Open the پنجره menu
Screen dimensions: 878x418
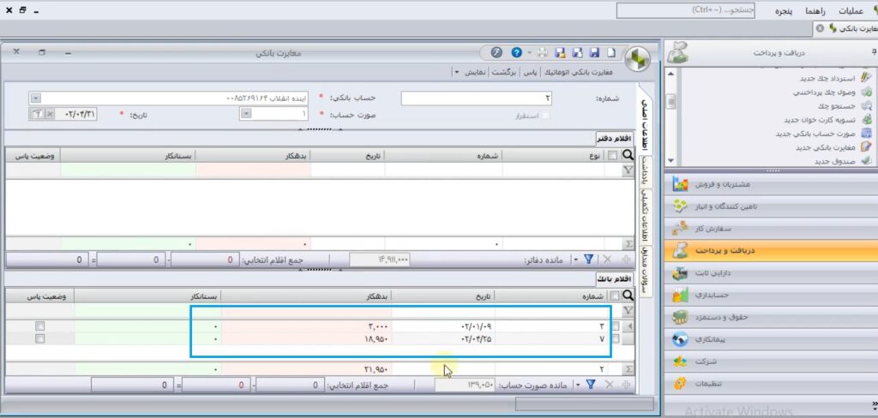784,10
